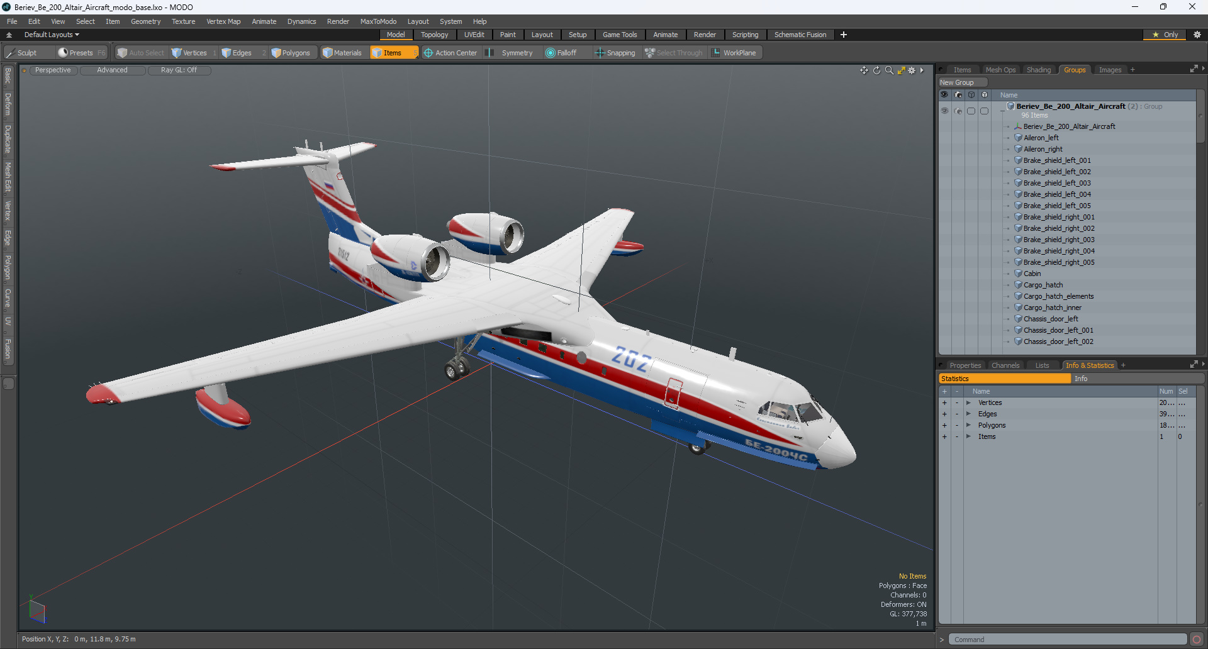Open layout settings gear at top right
The width and height of the screenshot is (1208, 649).
click(1197, 35)
